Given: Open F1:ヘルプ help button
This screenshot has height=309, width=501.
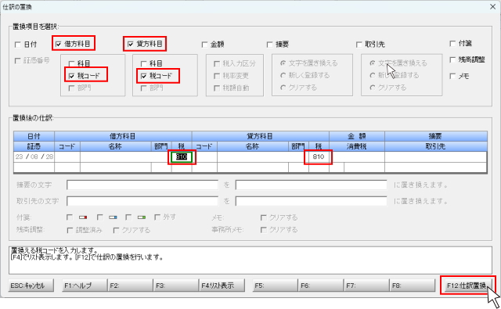Looking at the screenshot, I should click(85, 286).
